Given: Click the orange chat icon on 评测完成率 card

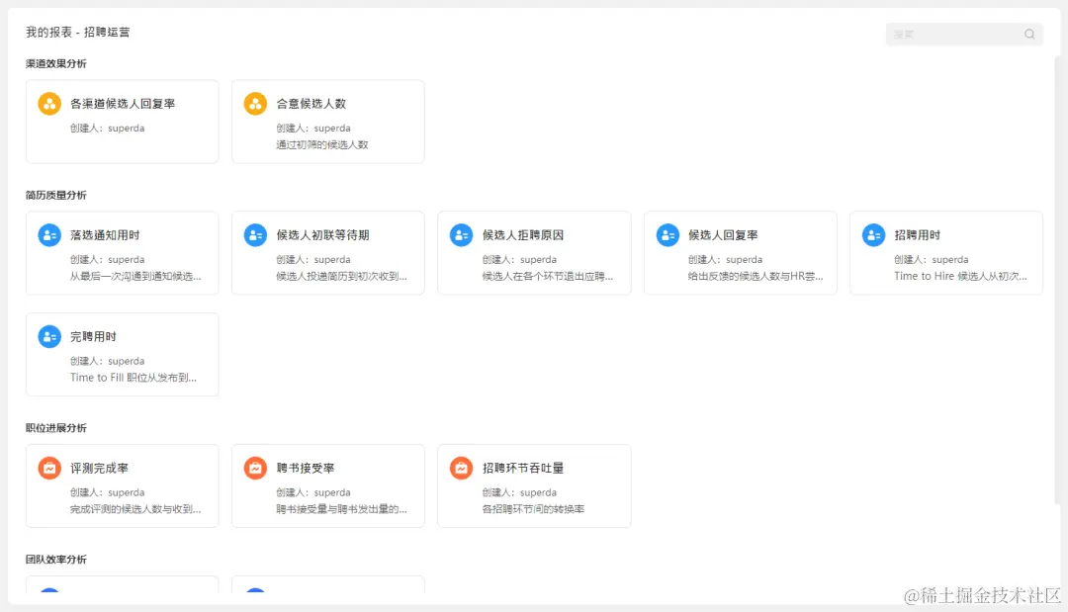Looking at the screenshot, I should tap(49, 468).
